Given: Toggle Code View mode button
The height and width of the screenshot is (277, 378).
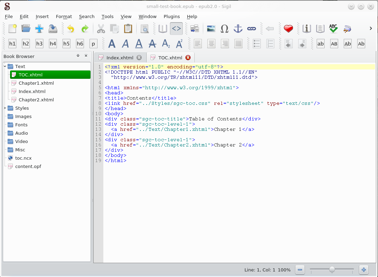Looking at the screenshot, I should pos(176,29).
